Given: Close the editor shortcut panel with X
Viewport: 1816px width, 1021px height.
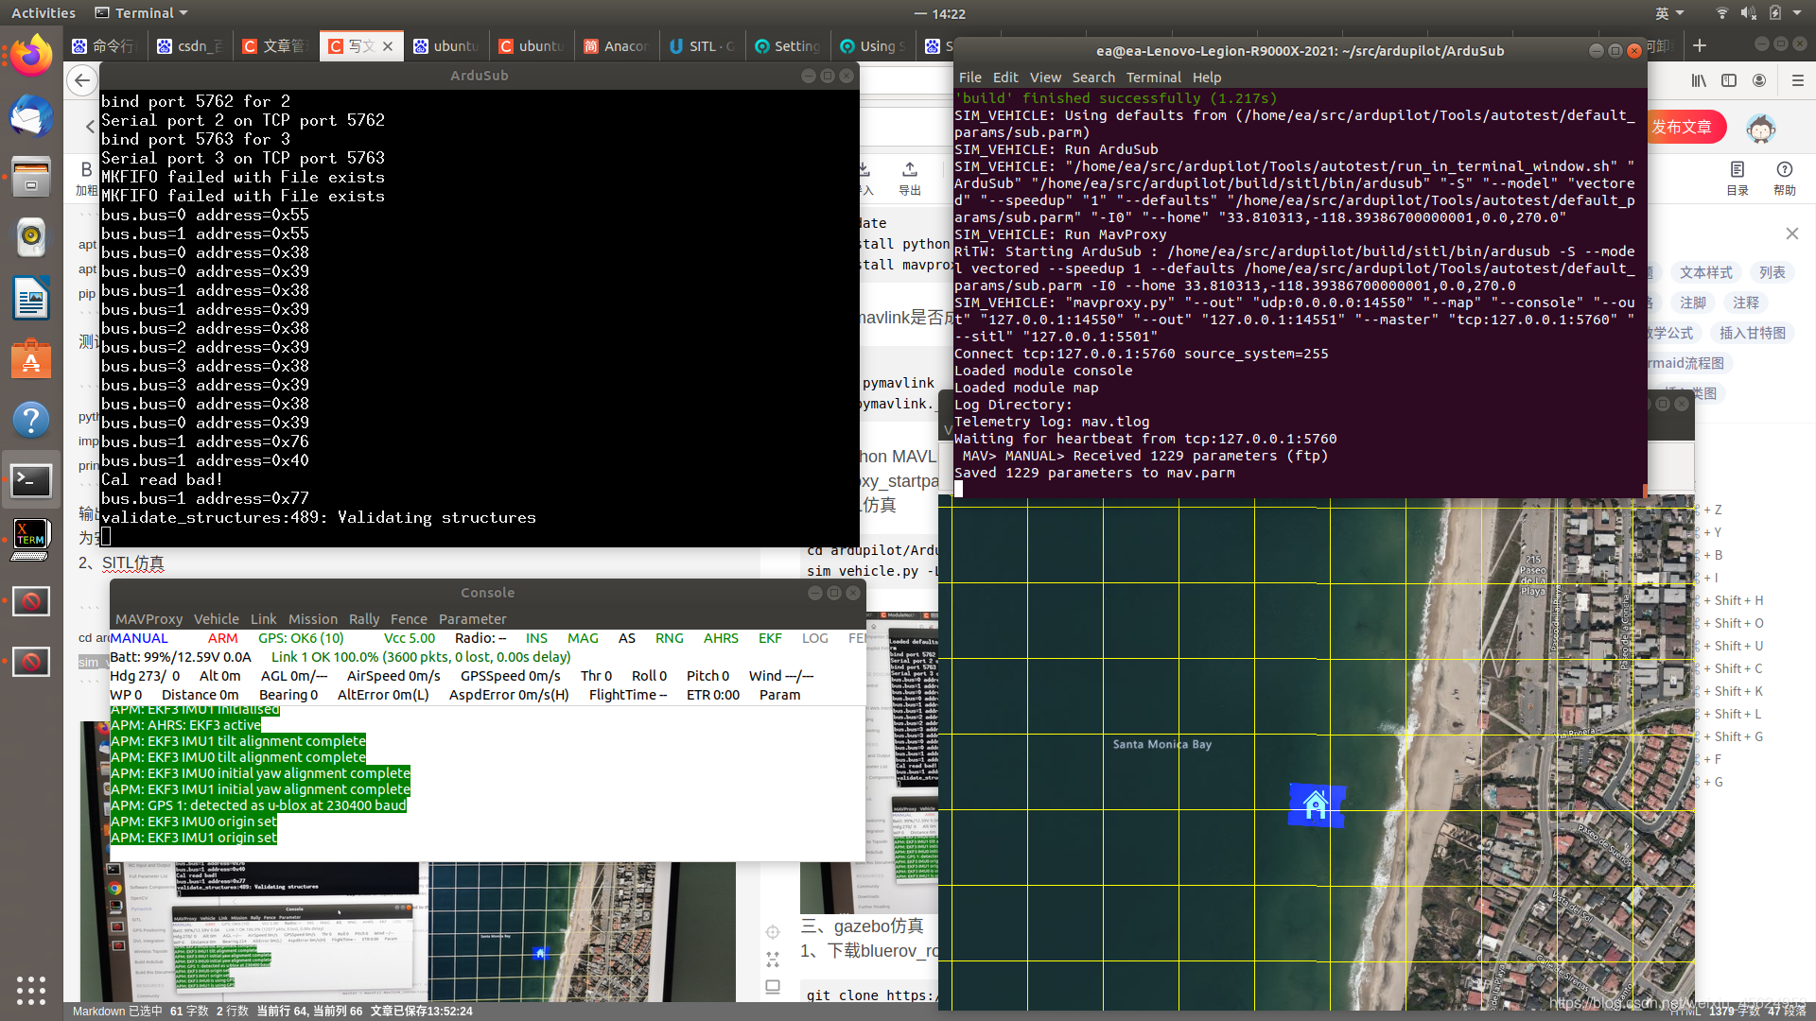Looking at the screenshot, I should point(1791,234).
